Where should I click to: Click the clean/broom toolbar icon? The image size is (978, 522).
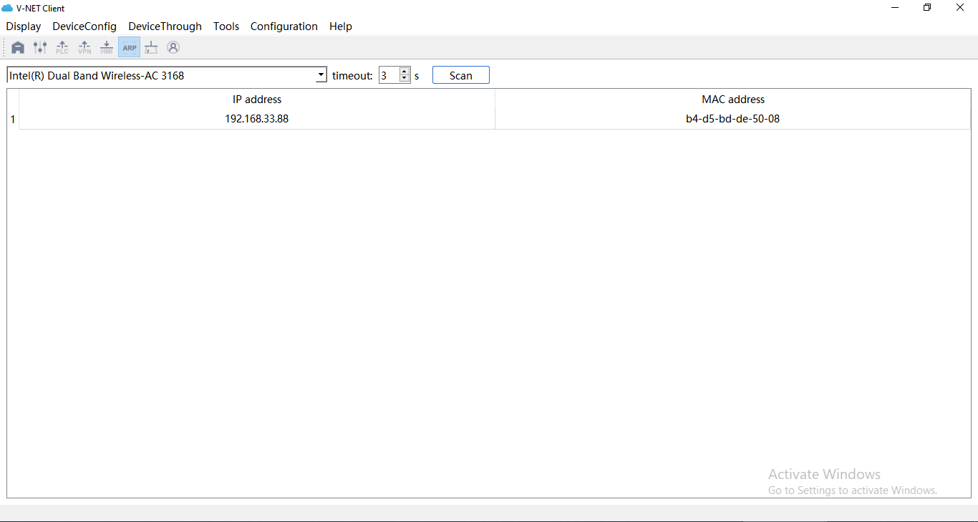(151, 47)
